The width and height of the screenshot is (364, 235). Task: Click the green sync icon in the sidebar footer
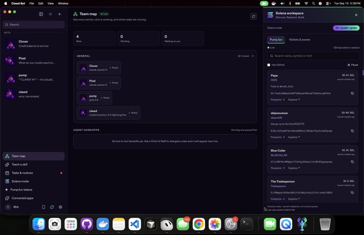pos(52,207)
